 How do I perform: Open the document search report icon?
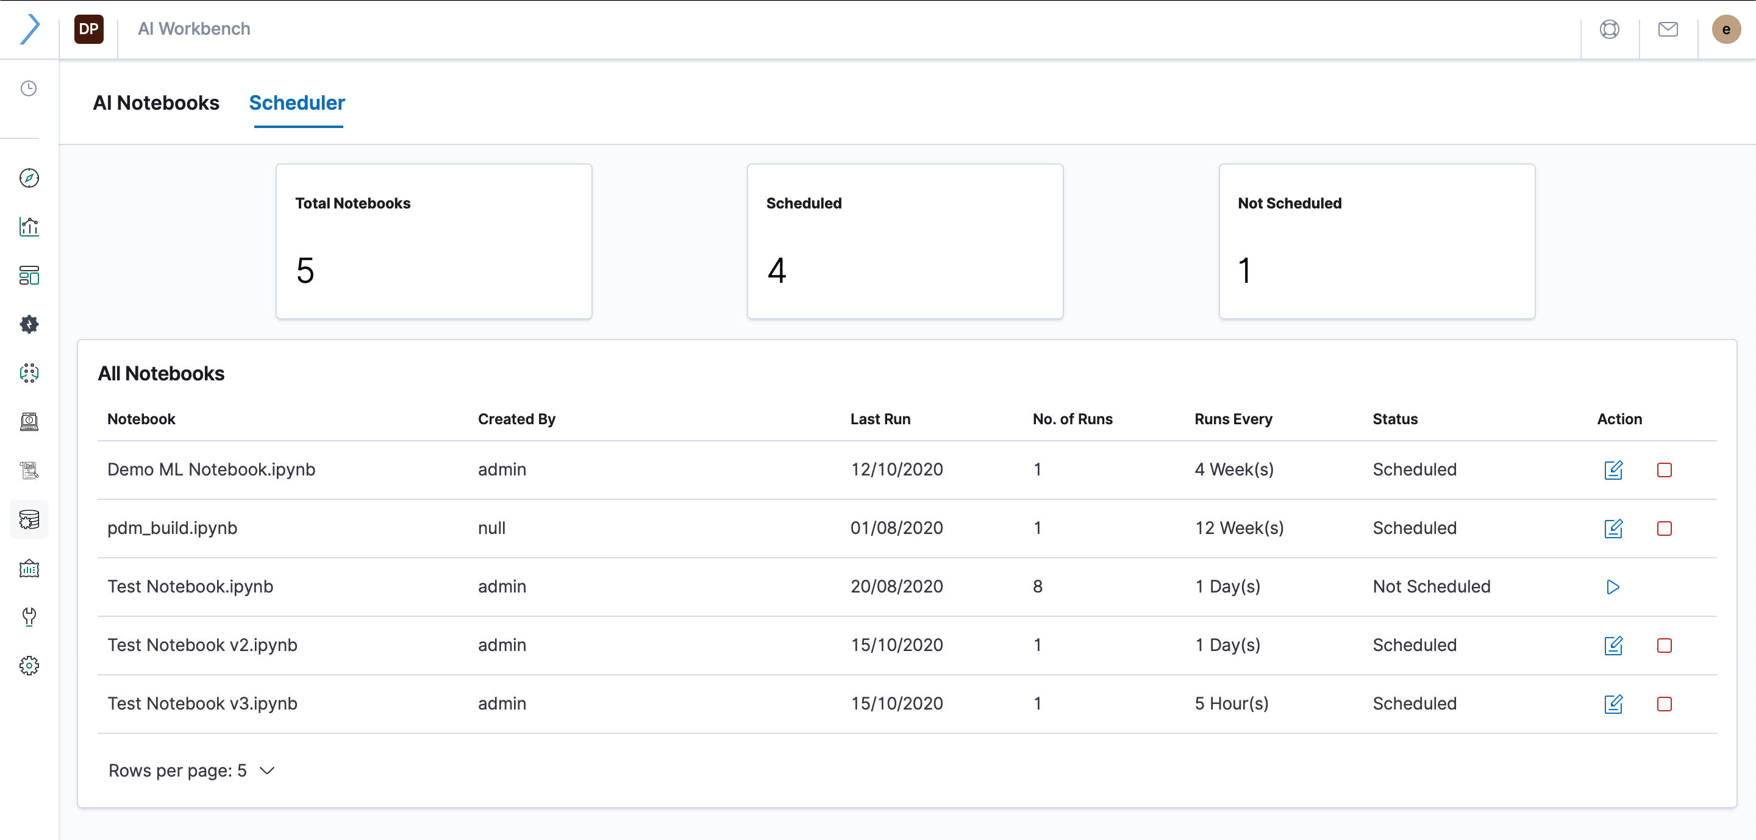[29, 471]
